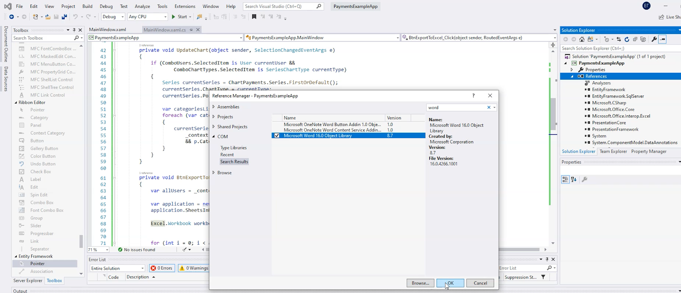Open the Entire Solution scope dropdown
Image resolution: width=681 pixels, height=293 pixels.
tap(117, 268)
